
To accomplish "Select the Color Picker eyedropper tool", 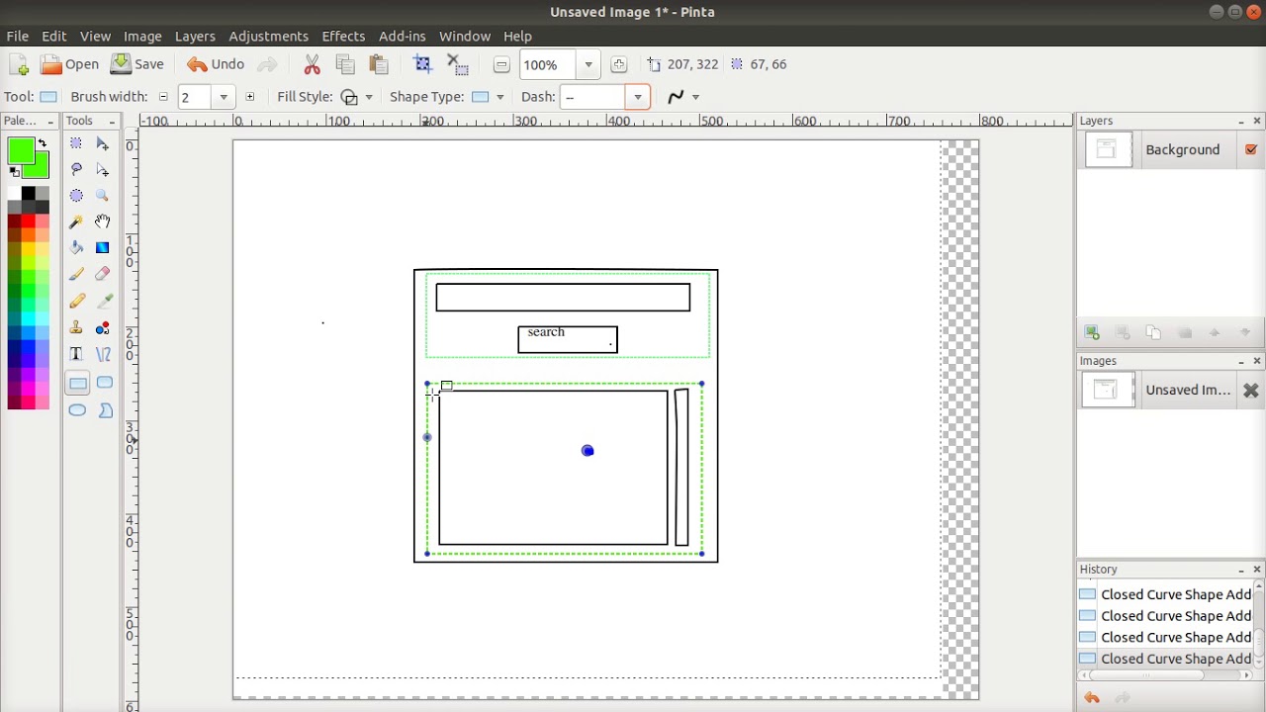I will (x=103, y=301).
